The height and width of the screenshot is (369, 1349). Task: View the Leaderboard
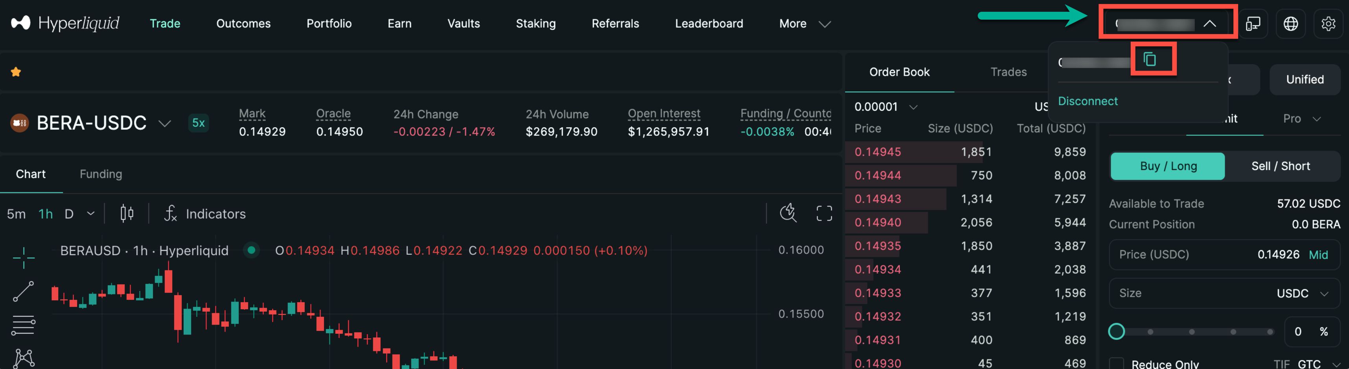point(709,24)
